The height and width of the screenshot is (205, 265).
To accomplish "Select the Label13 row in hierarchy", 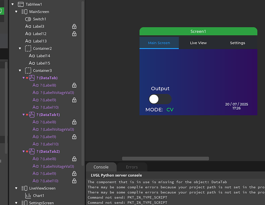I will [45, 41].
